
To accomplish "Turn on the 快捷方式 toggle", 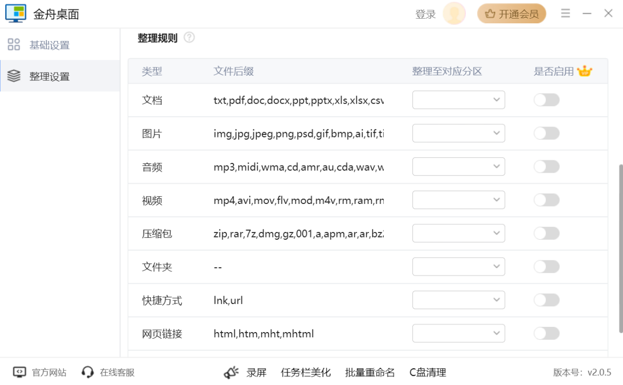I will (547, 300).
